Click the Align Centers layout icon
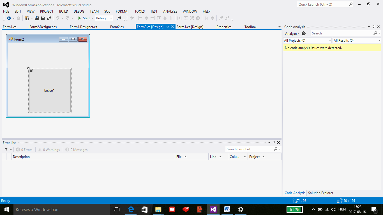Screen dimensions: 383x215 (x=146, y=18)
